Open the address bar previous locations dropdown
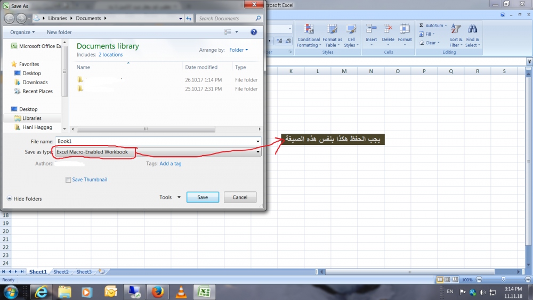Viewport: 533px width, 300px height. click(x=181, y=18)
